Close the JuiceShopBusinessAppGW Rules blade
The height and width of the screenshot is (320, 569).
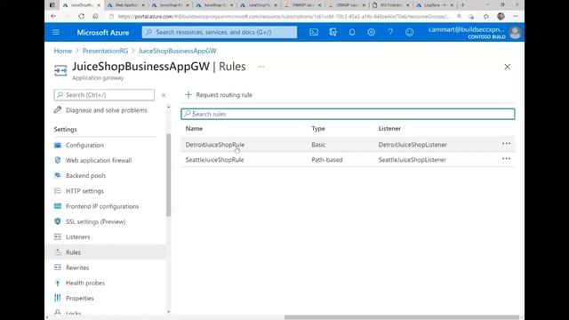[508, 67]
